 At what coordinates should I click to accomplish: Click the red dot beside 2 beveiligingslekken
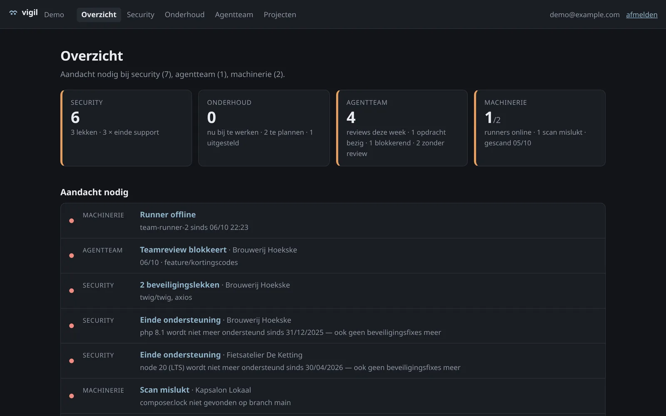click(72, 291)
